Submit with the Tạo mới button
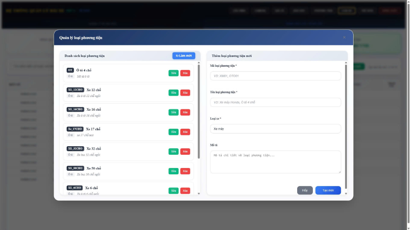 pos(328,190)
